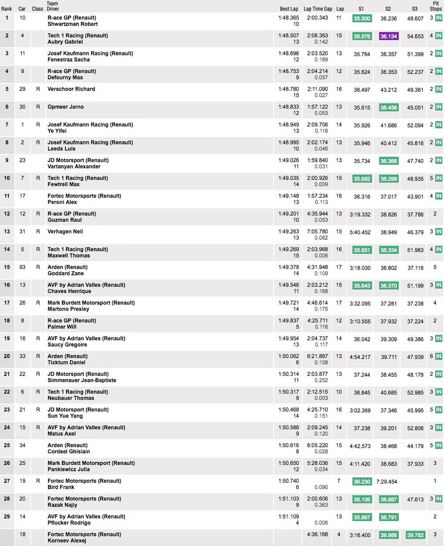Click the IN badge for Vartanyan Alexander
Screen dimensions: 445x546
pos(438,161)
